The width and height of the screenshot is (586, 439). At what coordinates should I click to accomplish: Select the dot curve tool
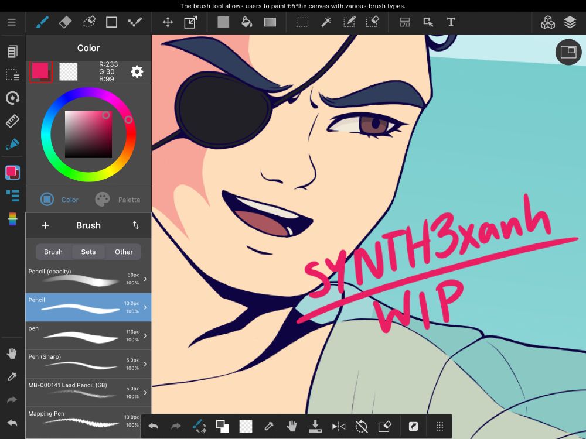(x=135, y=22)
